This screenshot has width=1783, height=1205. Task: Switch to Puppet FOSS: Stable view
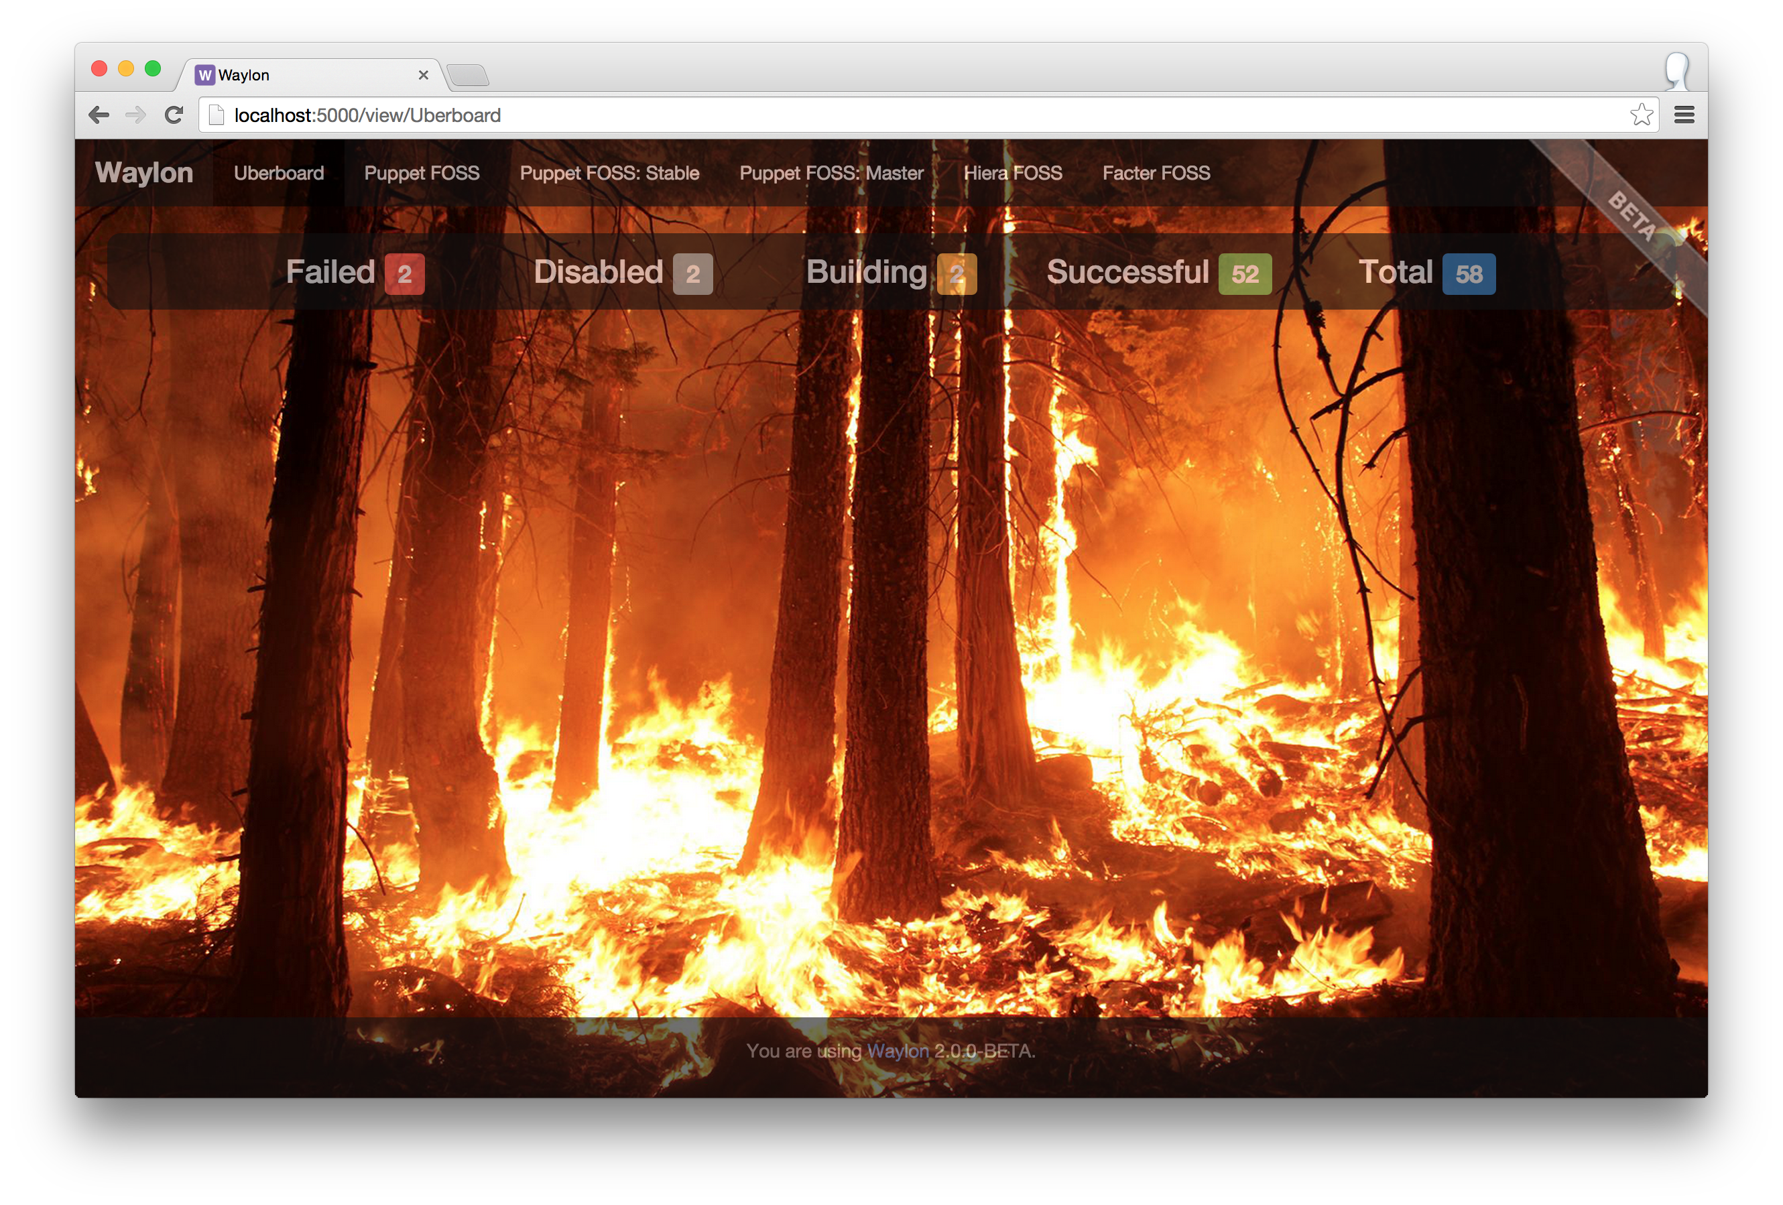tap(609, 174)
